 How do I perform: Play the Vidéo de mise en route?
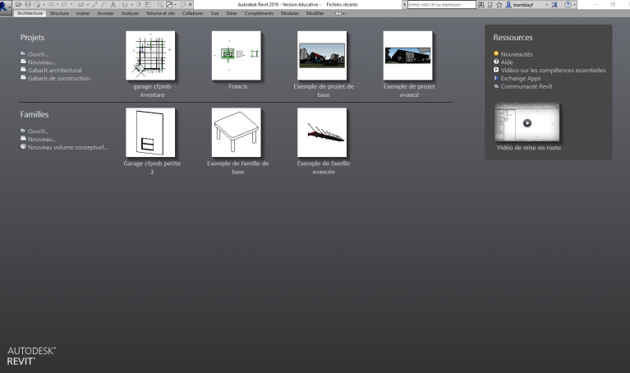527,123
